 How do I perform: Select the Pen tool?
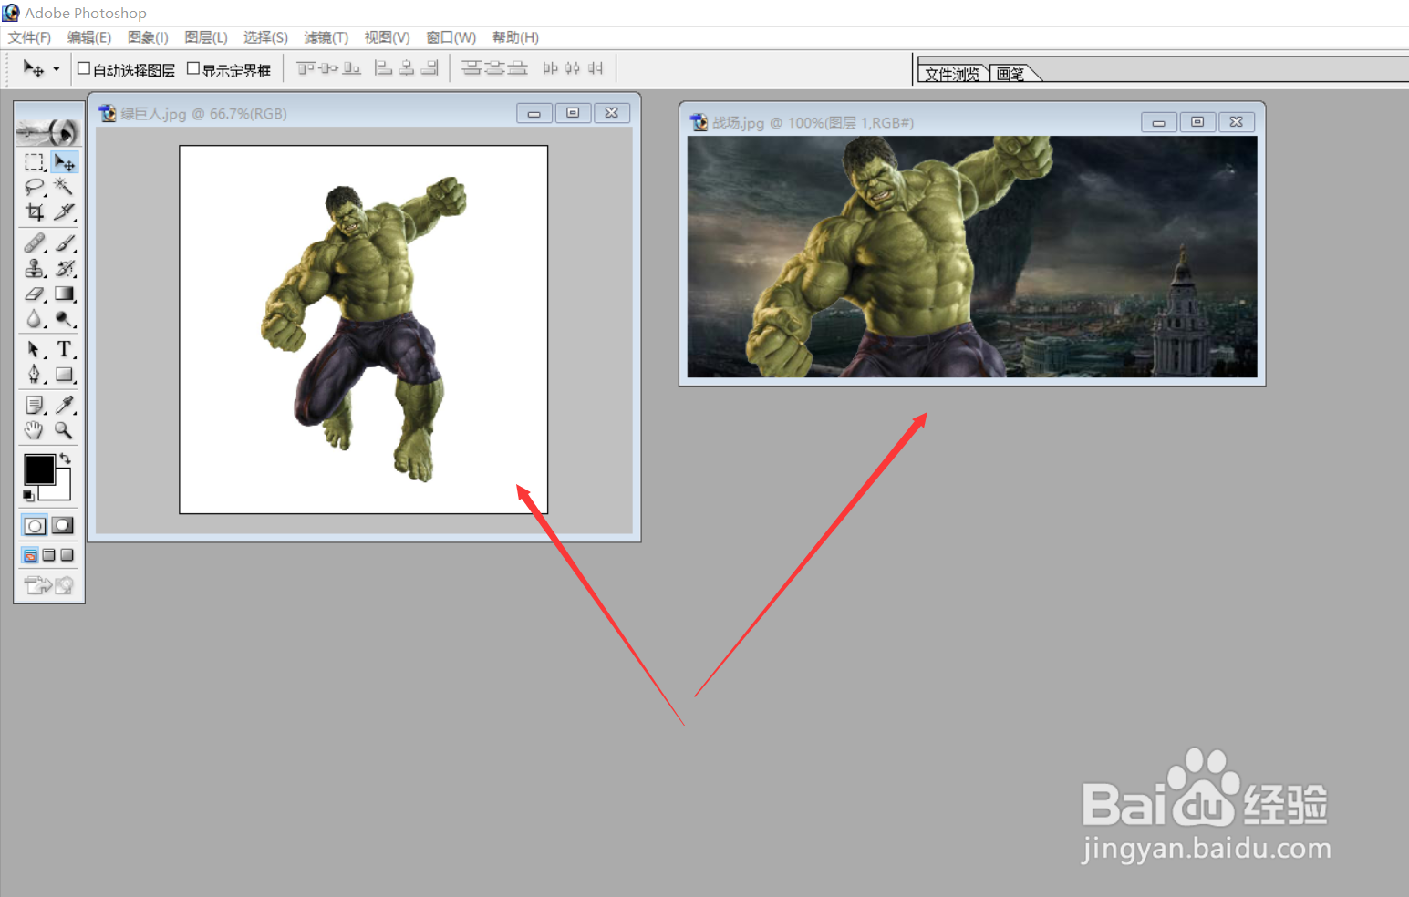tap(35, 375)
